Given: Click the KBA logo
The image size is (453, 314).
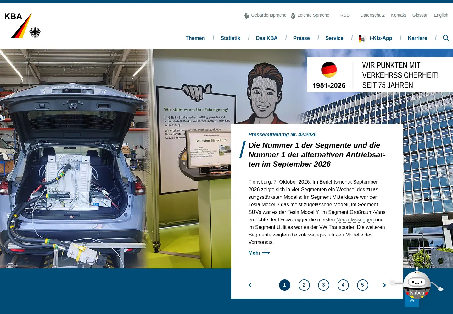Looking at the screenshot, I should (x=23, y=25).
